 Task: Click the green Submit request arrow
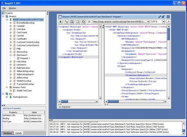pyautogui.click(x=60, y=22)
